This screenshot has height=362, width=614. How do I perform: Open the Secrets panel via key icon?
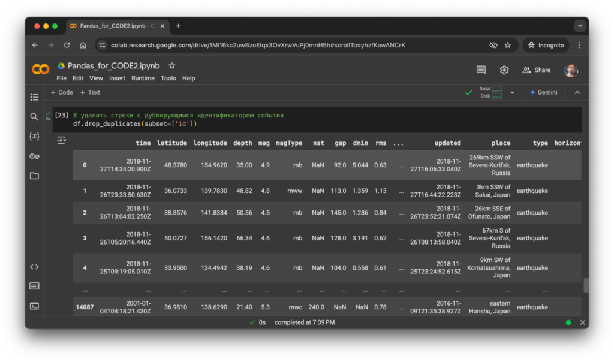34,156
